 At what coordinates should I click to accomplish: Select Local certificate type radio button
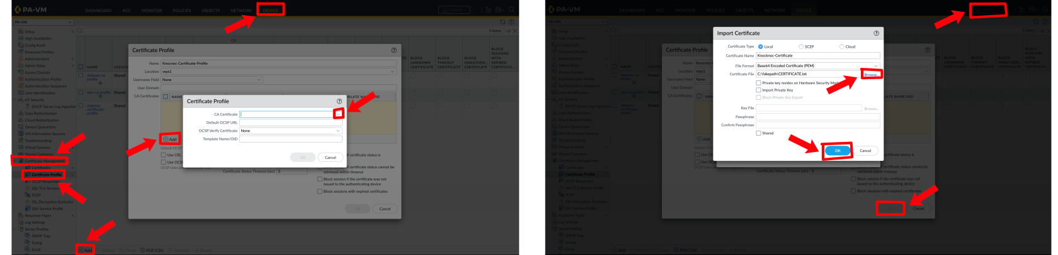click(x=761, y=46)
